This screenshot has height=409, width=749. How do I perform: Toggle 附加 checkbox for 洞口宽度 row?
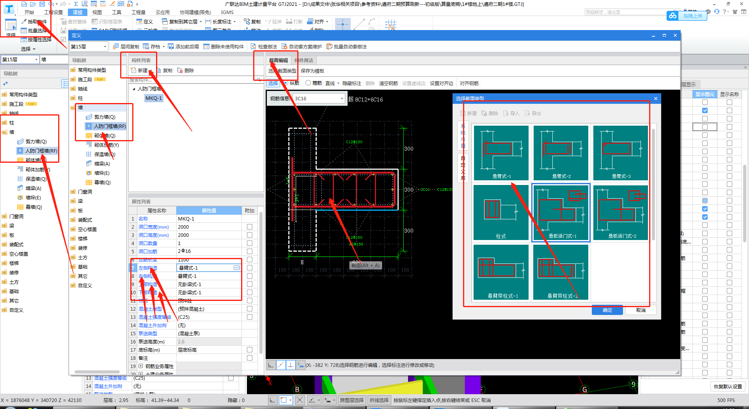coord(250,227)
